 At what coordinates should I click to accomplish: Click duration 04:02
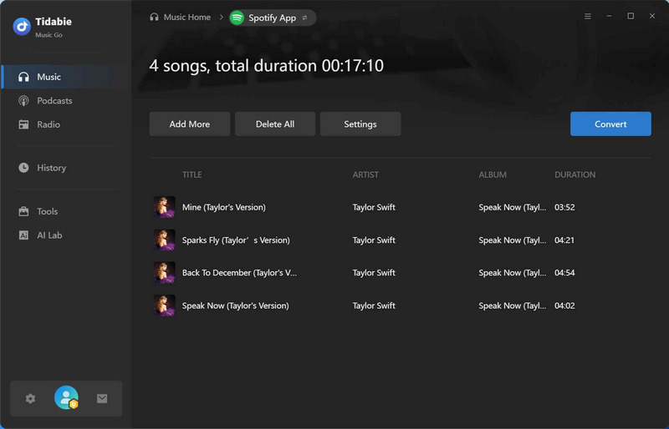pos(564,305)
